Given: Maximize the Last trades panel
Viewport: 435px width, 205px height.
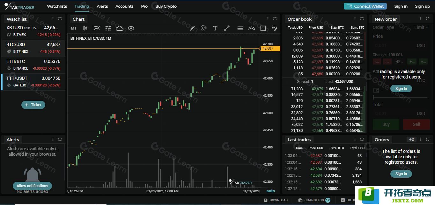Looking at the screenshot, I should pyautogui.click(x=362, y=139).
